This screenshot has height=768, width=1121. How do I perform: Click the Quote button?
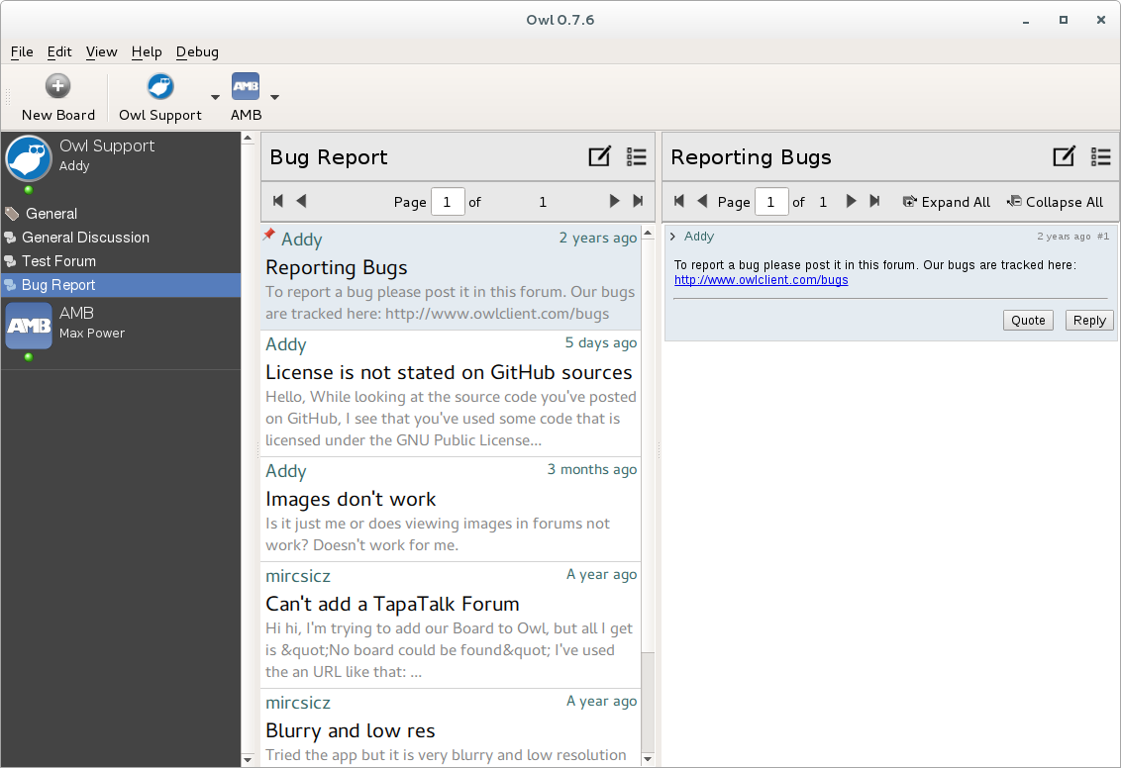(1028, 320)
